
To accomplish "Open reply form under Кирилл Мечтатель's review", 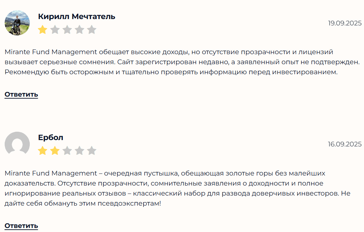I will pos(21,95).
